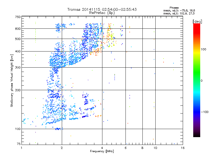The width and height of the screenshot is (215, 161).
Task: Click the y-axis tick label '500'
Action: (x=18, y=39)
